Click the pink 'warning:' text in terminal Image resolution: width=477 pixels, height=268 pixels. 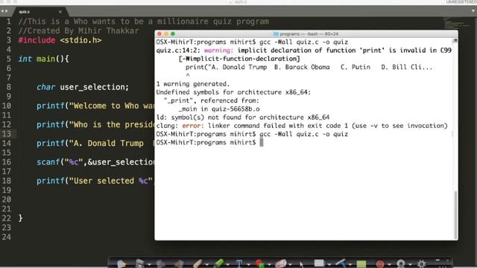click(x=218, y=51)
